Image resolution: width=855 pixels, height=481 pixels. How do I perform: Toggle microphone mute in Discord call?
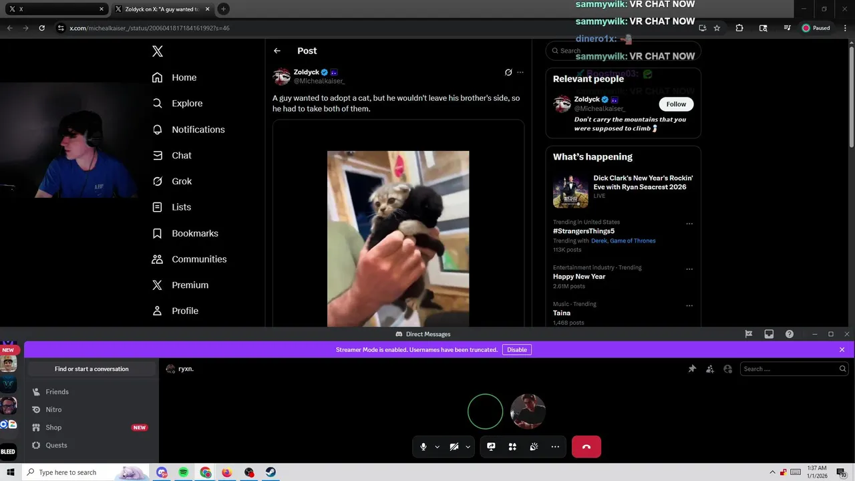423,447
